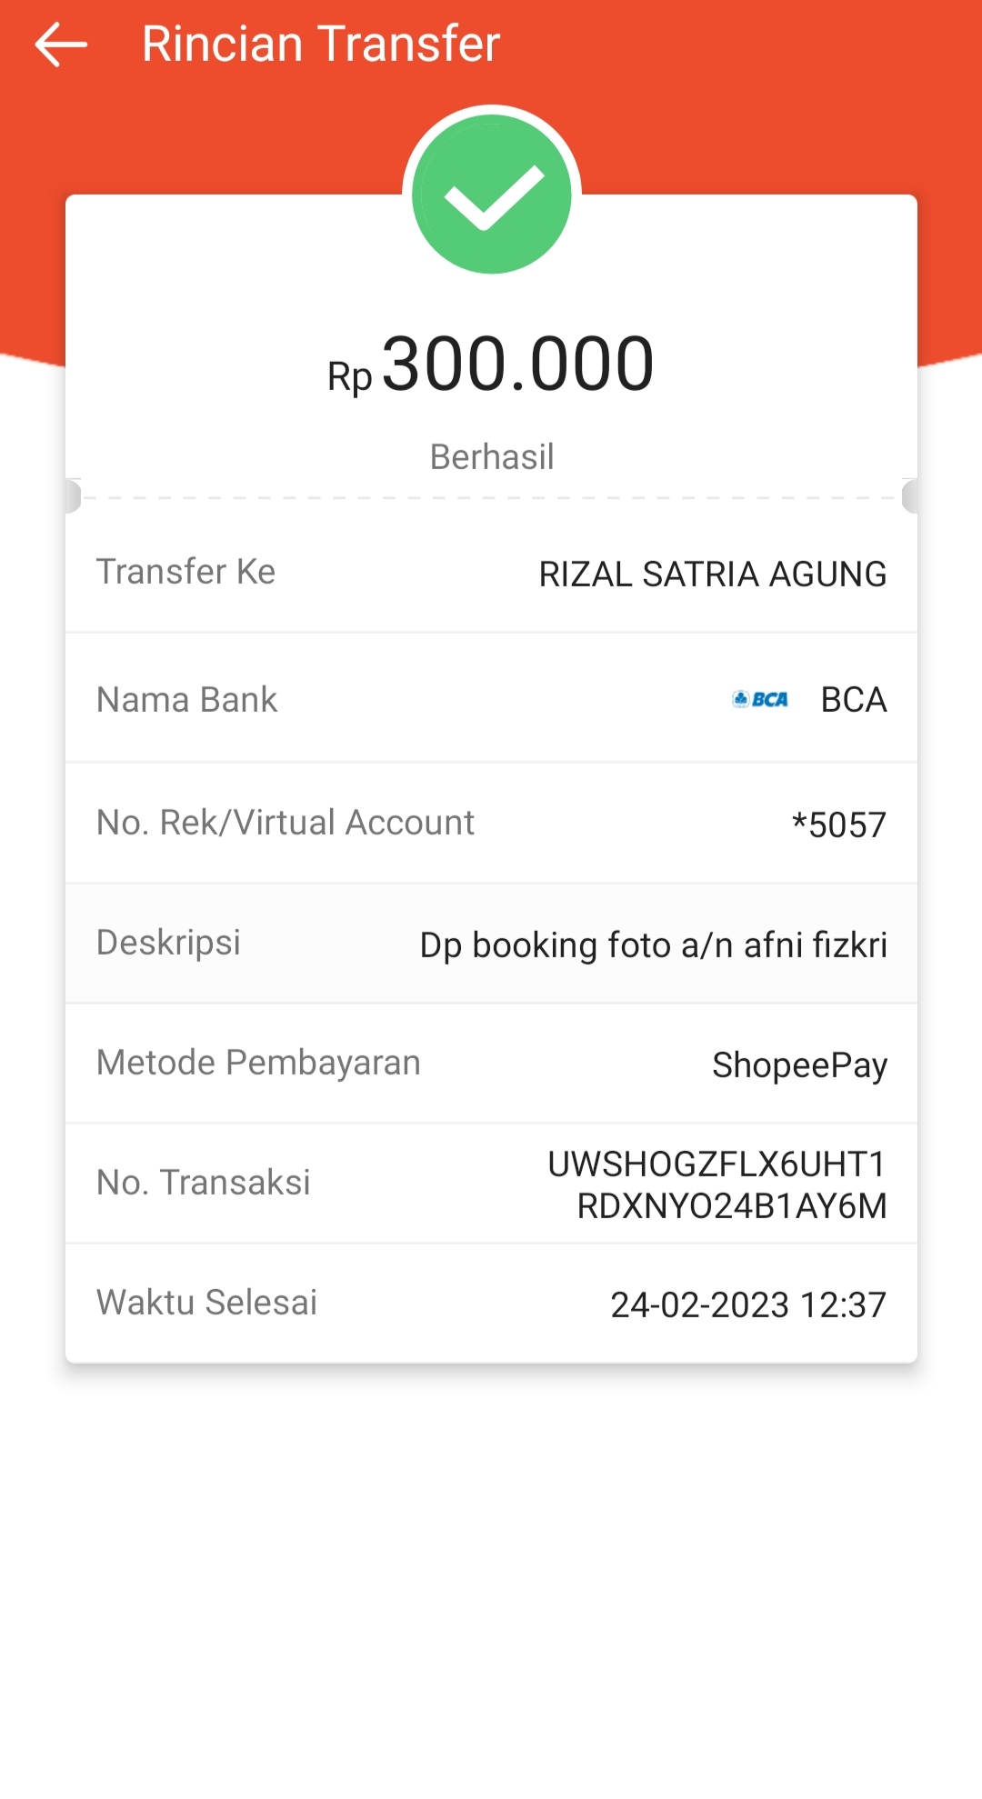This screenshot has height=1799, width=982.
Task: Tap the No. Rek/Virtual Account label
Action: tap(286, 823)
